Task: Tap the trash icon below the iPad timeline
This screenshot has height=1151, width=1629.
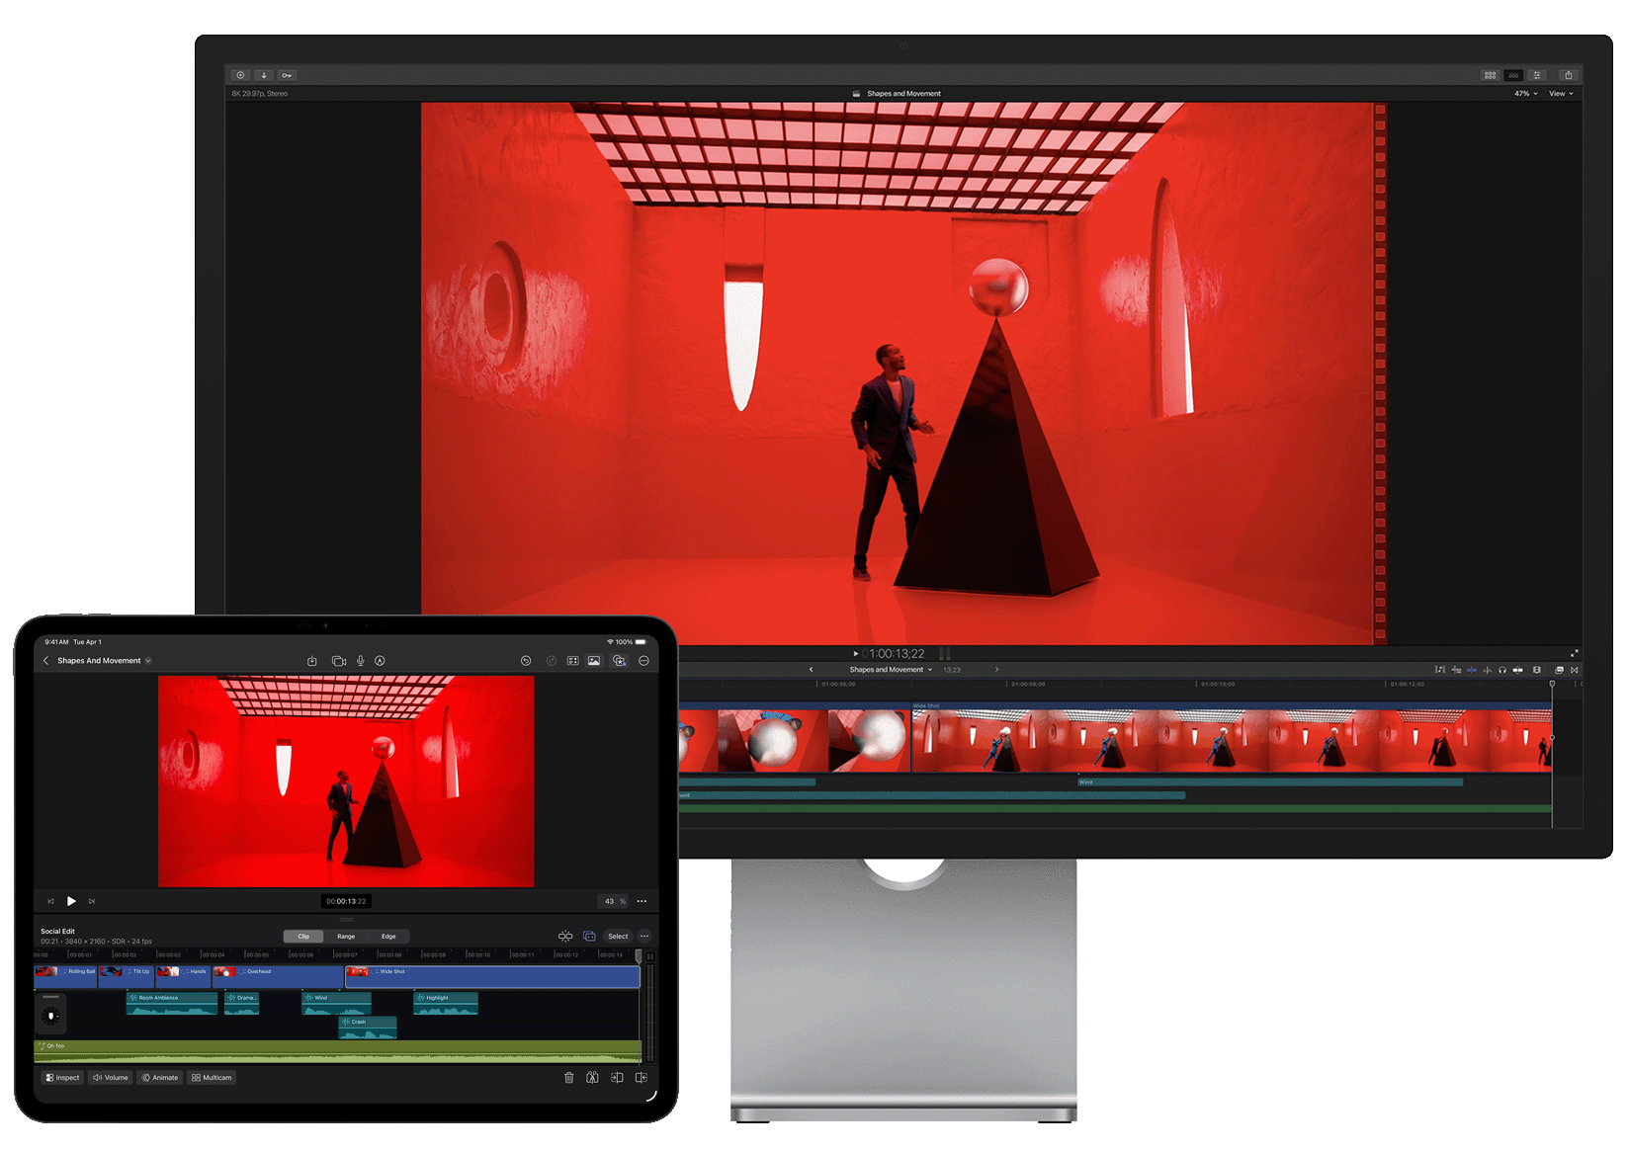Action: [568, 1077]
